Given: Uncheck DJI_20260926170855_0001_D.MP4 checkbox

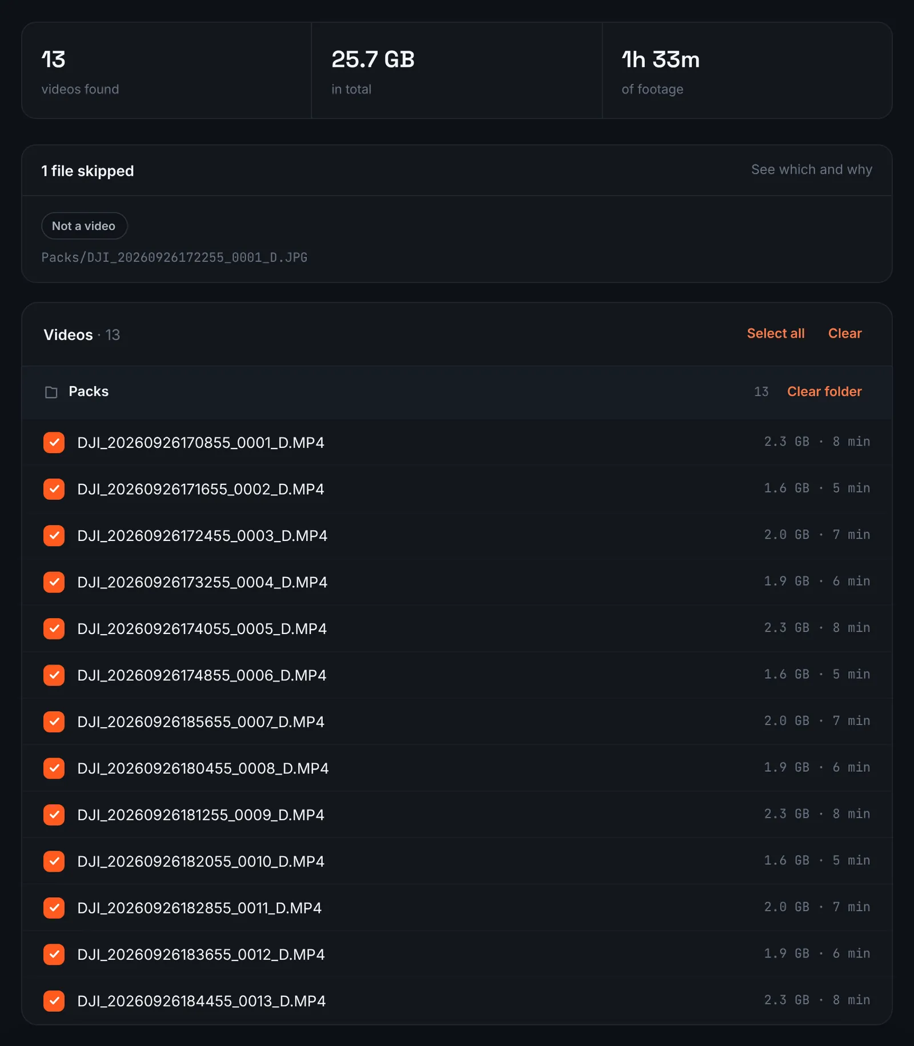Looking at the screenshot, I should [x=54, y=443].
